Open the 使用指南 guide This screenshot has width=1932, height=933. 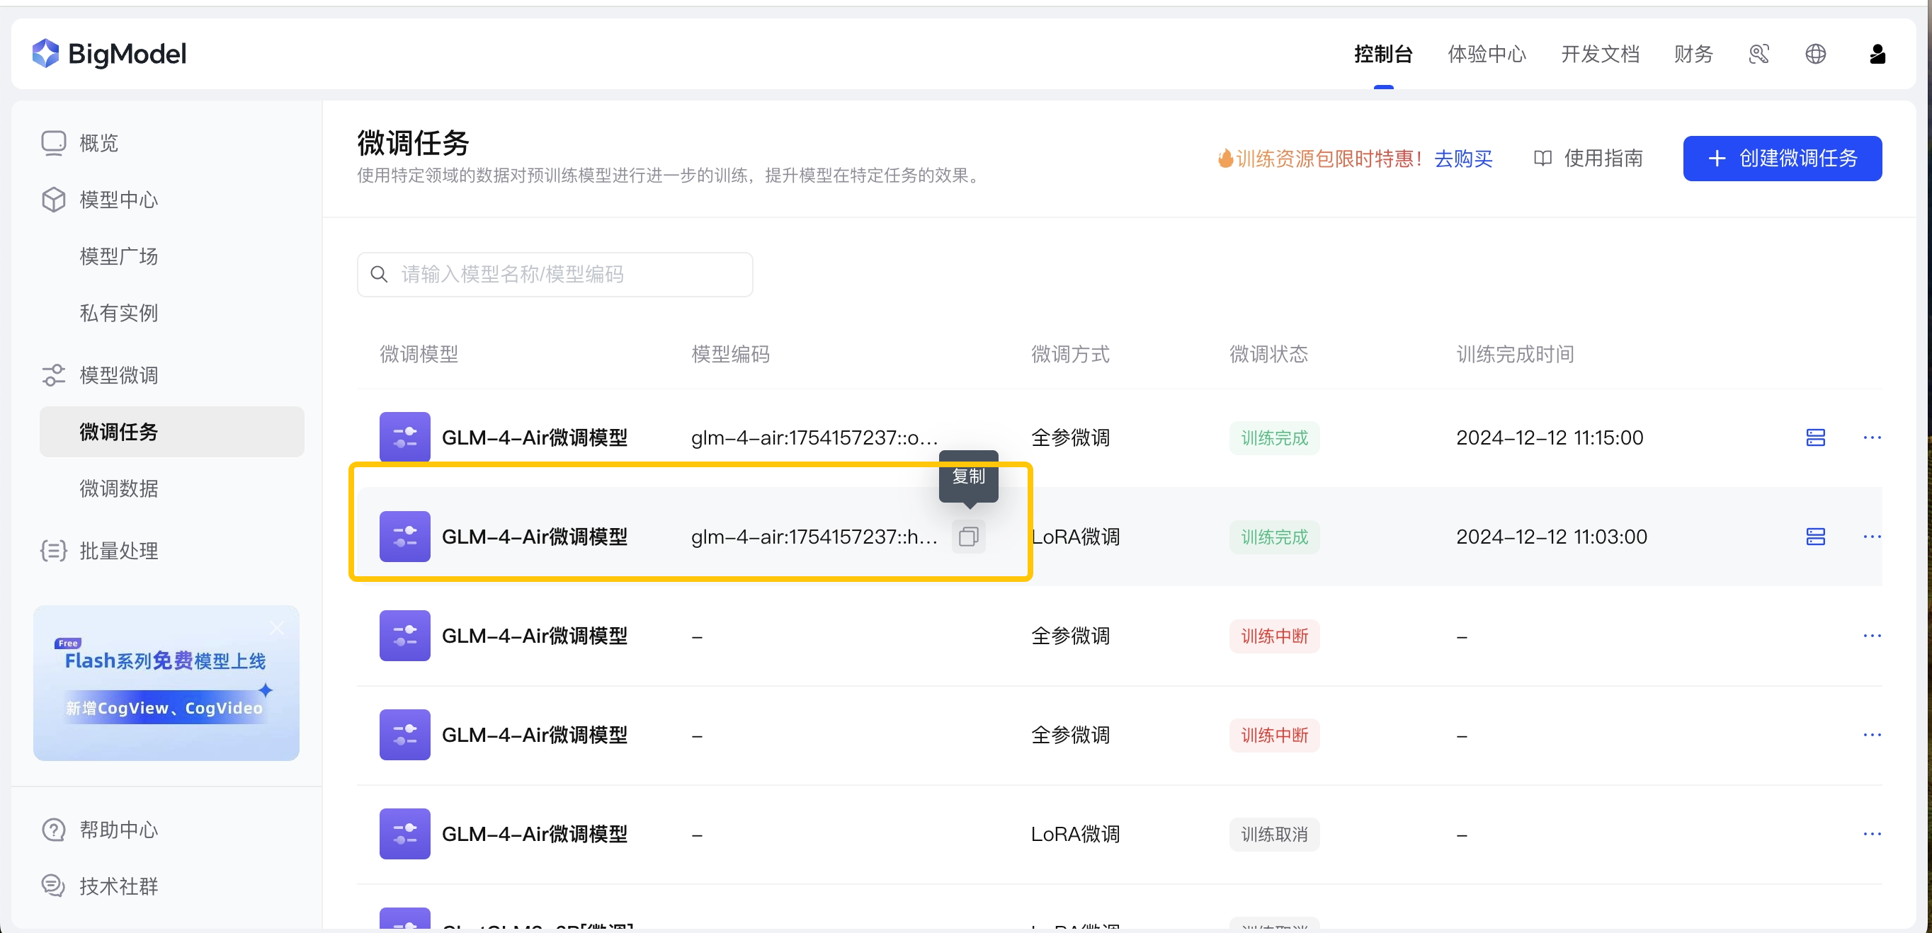point(1588,158)
